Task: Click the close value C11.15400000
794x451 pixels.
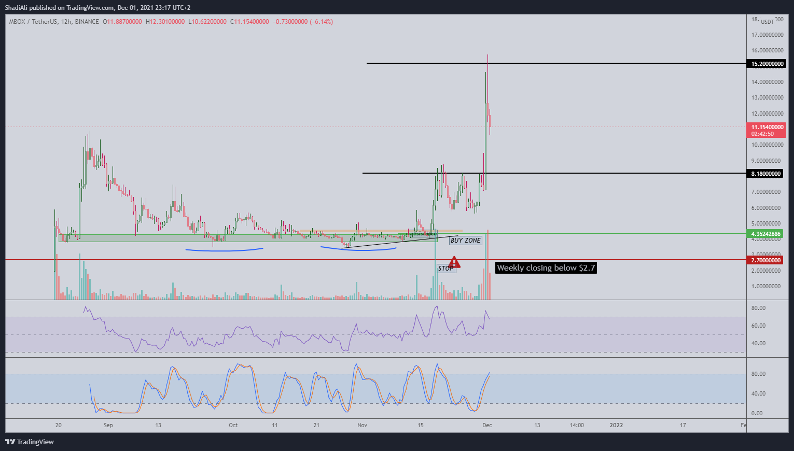Action: (249, 22)
